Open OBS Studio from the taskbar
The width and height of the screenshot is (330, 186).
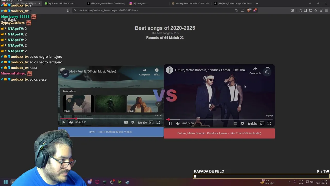112,182
